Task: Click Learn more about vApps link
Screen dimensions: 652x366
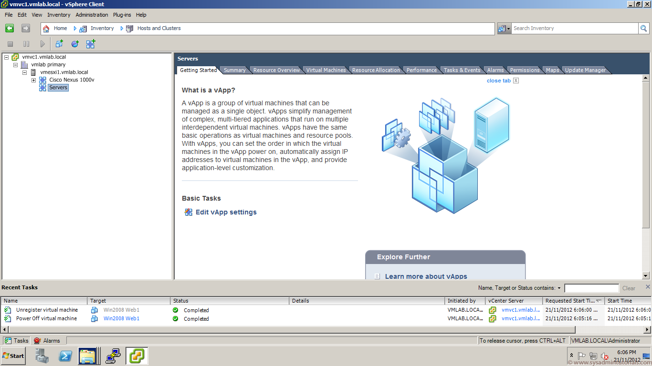Action: 426,276
